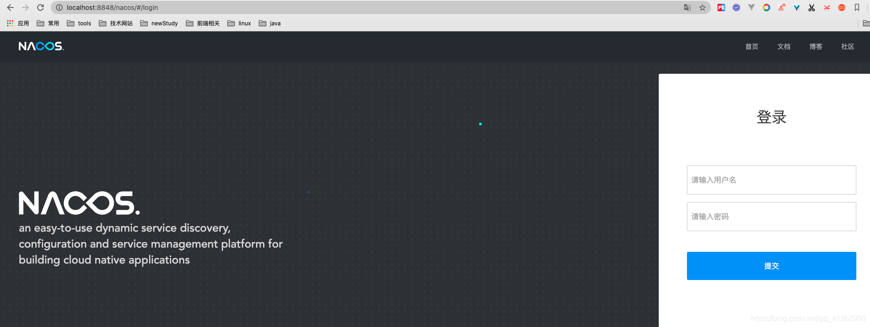
Task: Focus the password field 请输入密码
Action: [x=771, y=217]
